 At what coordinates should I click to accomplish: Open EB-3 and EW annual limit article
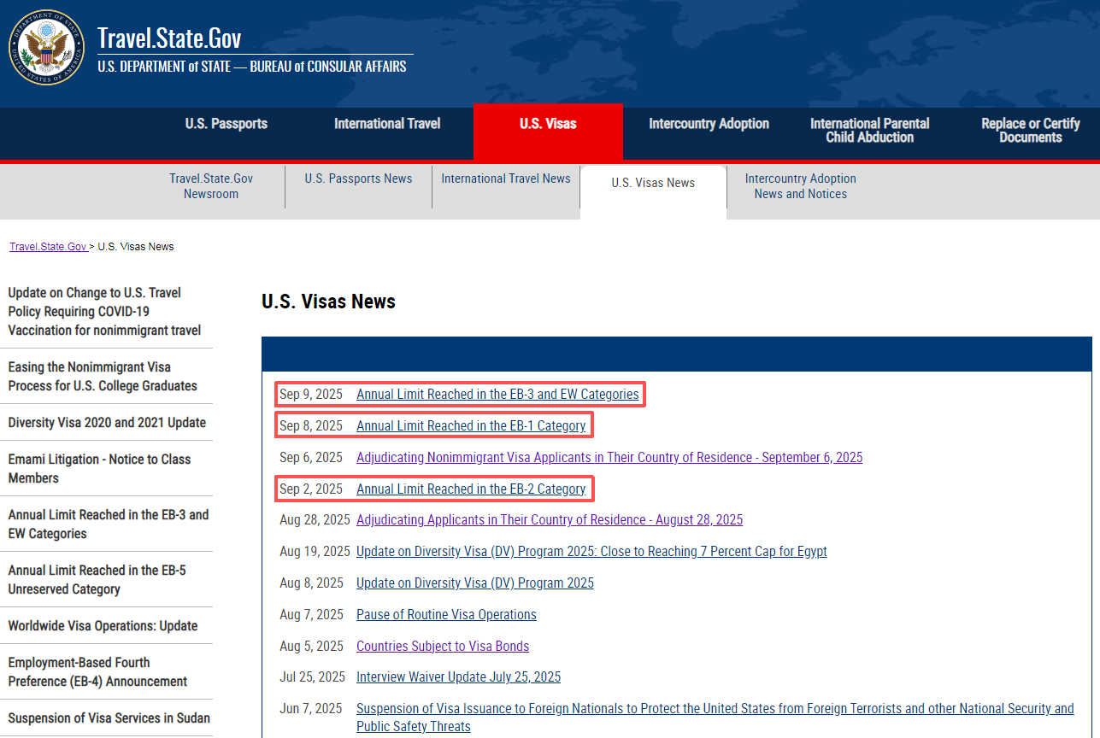pyautogui.click(x=497, y=395)
